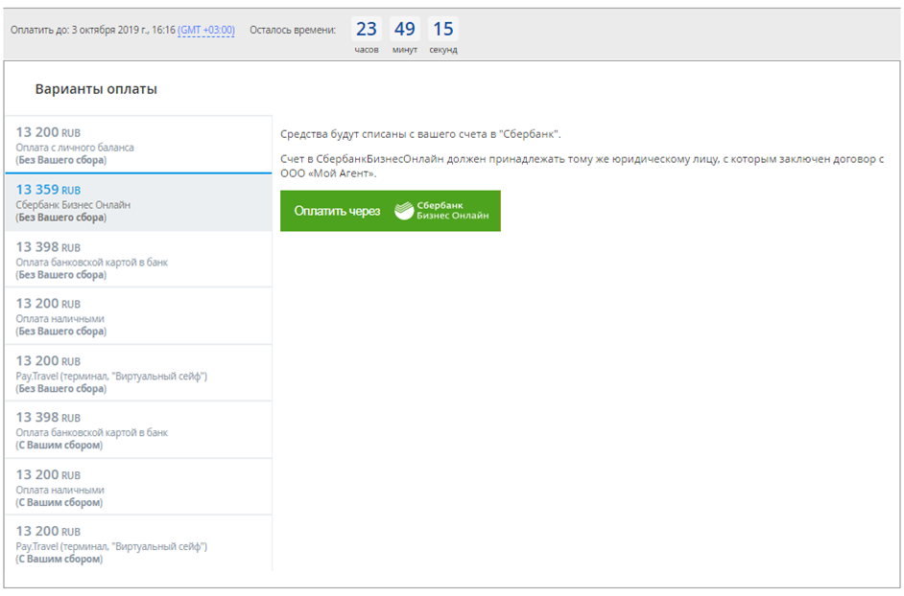Choose Оплата банковской картой в банк (С Вашим сбором)
Image resolution: width=904 pixels, height=596 pixels.
(138, 430)
